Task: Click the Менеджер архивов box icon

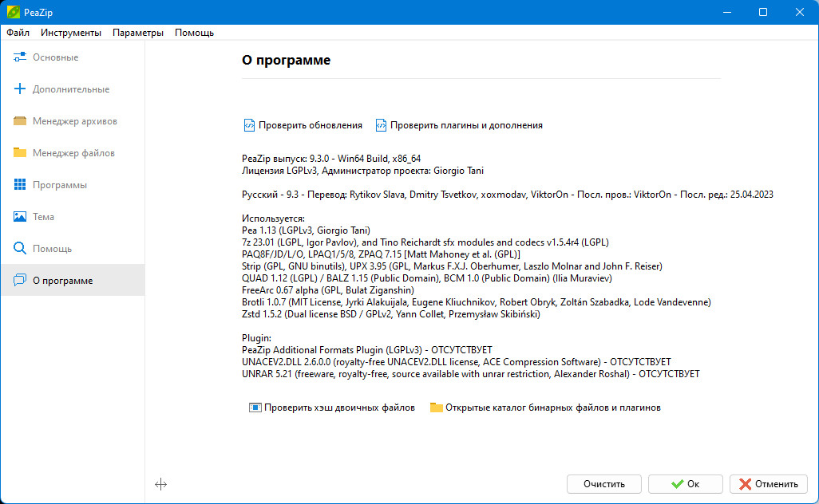Action: click(20, 121)
